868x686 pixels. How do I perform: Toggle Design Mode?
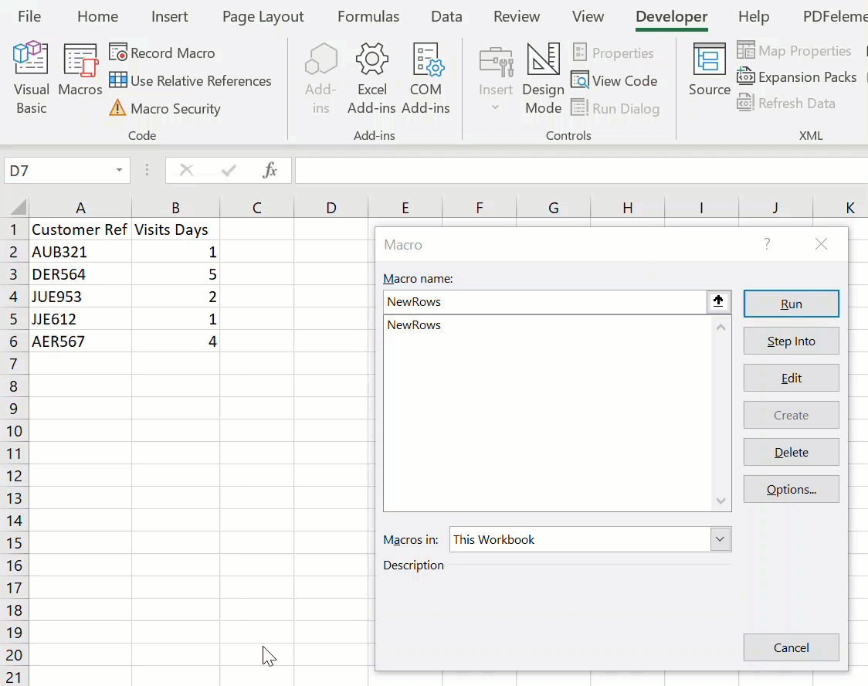pos(543,78)
